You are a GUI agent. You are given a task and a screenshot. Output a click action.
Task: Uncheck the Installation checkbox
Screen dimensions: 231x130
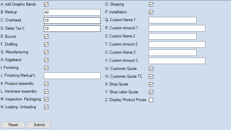151,12
